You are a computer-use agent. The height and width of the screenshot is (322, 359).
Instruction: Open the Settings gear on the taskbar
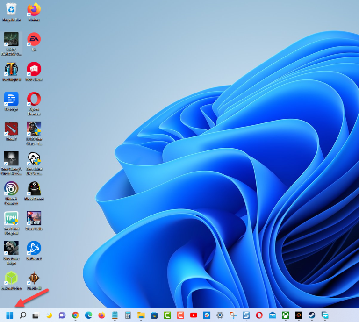point(220,315)
